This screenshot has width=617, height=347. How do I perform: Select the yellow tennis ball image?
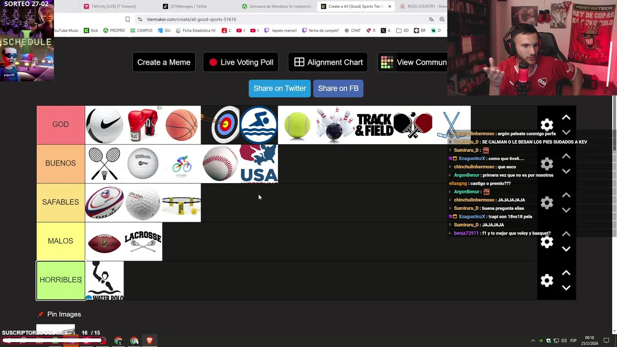point(297,125)
